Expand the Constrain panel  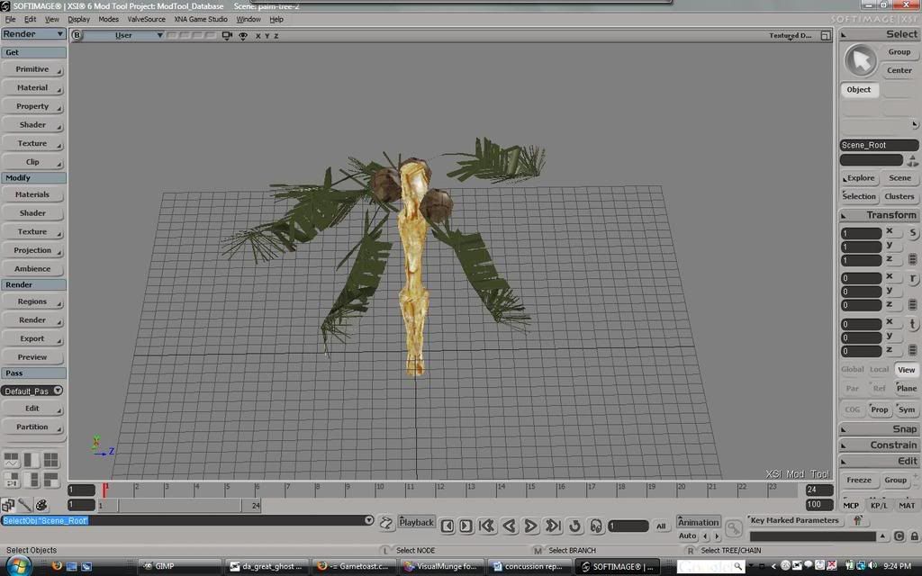click(879, 445)
